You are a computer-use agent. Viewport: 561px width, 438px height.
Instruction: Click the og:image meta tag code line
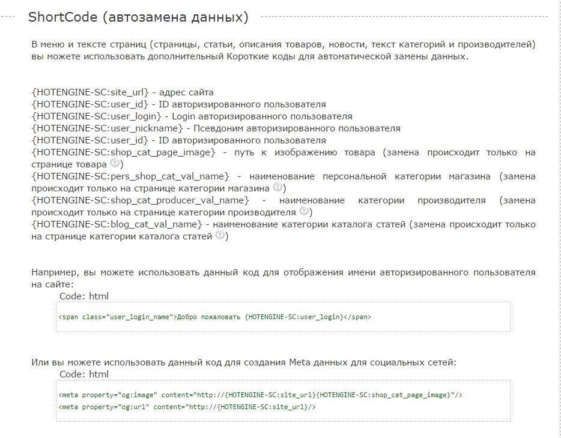(x=260, y=395)
